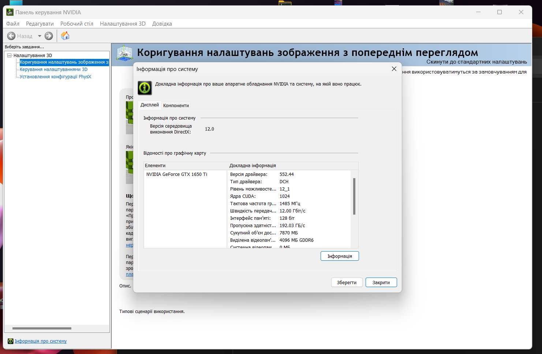The height and width of the screenshot is (354, 542).
Task: Minimize the NVIDIA Control Panel window
Action: 478,12
